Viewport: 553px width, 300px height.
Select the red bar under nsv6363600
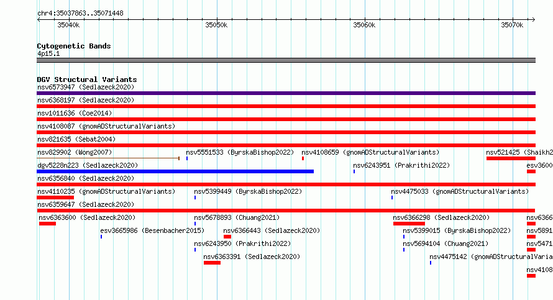tap(47, 224)
